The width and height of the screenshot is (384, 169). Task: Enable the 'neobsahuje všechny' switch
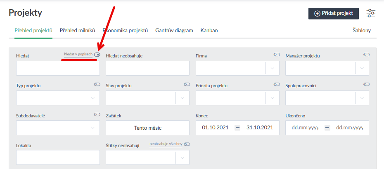pyautogui.click(x=187, y=144)
